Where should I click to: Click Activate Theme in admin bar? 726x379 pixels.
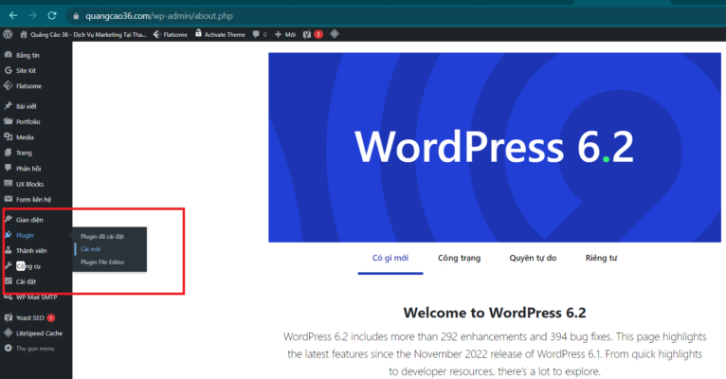[x=220, y=34]
